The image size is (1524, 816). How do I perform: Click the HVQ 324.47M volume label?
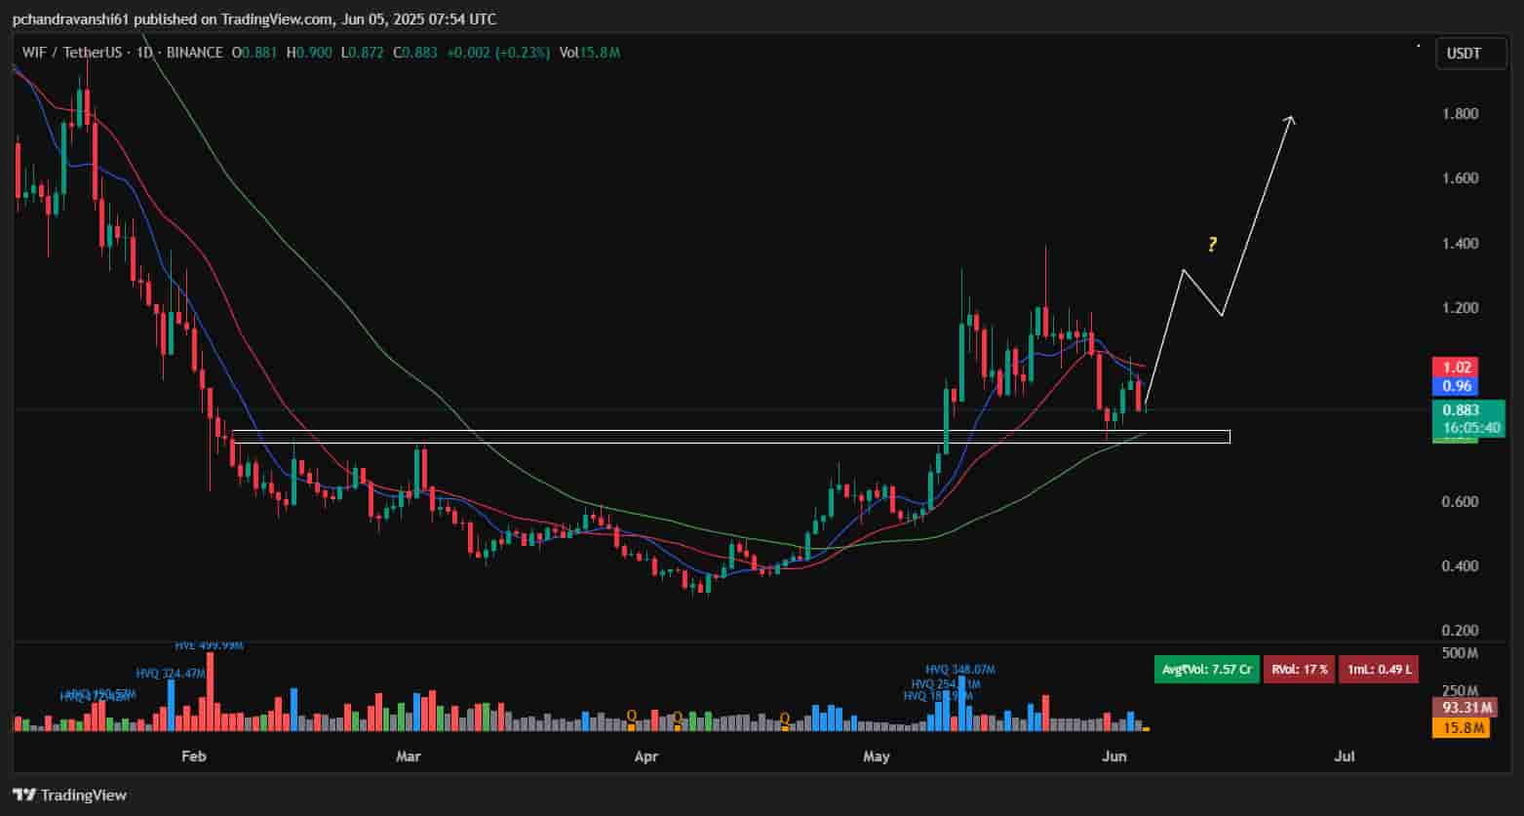pos(171,674)
